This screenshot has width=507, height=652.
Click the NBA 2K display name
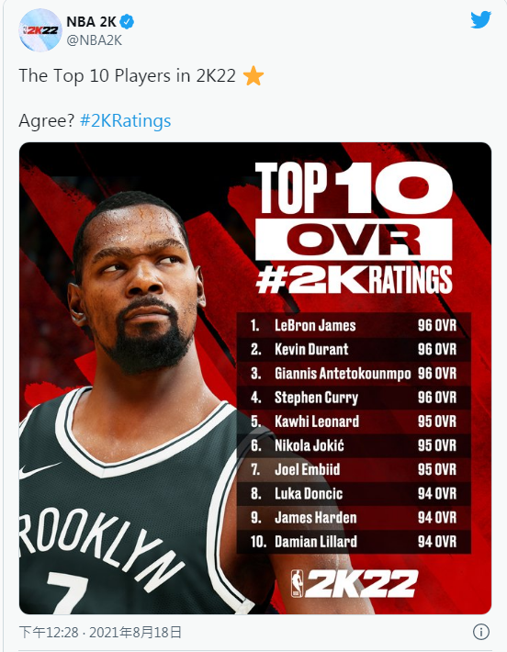pyautogui.click(x=92, y=21)
